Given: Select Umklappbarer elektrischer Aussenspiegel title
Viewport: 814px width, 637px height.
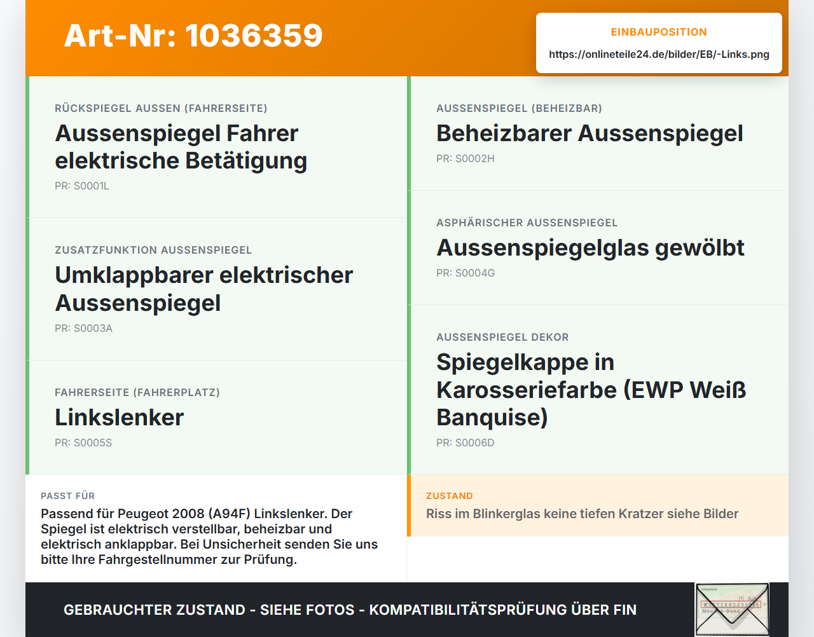Looking at the screenshot, I should pos(203,289).
